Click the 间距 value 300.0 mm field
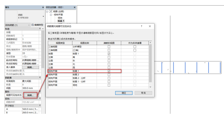This screenshot has width=224, height=122. tap(30, 88)
